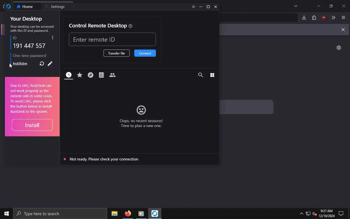Click Install button in UAC notice
350x219 pixels.
point(32,125)
